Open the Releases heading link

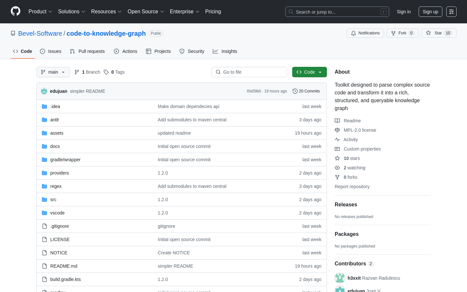346,205
